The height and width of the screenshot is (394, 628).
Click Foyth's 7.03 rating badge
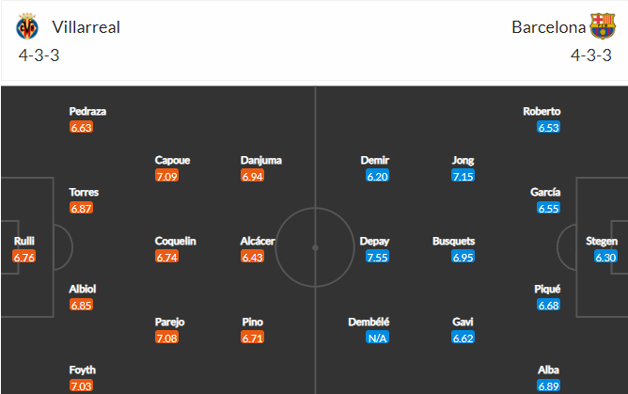[81, 386]
